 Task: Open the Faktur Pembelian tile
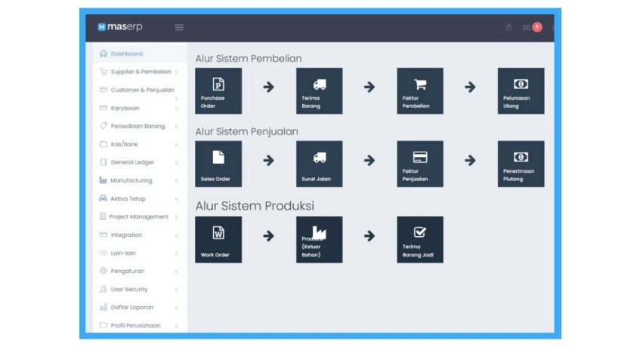click(420, 91)
